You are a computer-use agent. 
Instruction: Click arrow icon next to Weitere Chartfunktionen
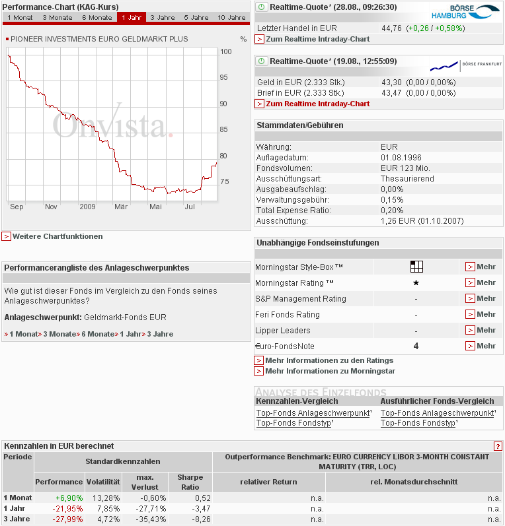6,236
